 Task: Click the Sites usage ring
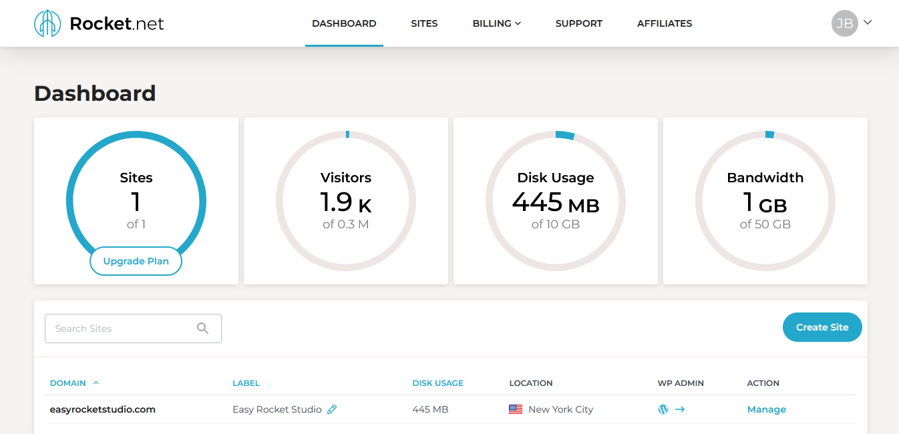[x=136, y=201]
